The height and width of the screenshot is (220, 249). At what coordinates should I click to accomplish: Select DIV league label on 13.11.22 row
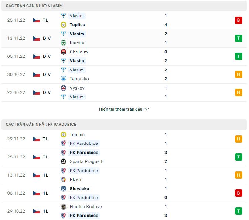[x=47, y=38]
